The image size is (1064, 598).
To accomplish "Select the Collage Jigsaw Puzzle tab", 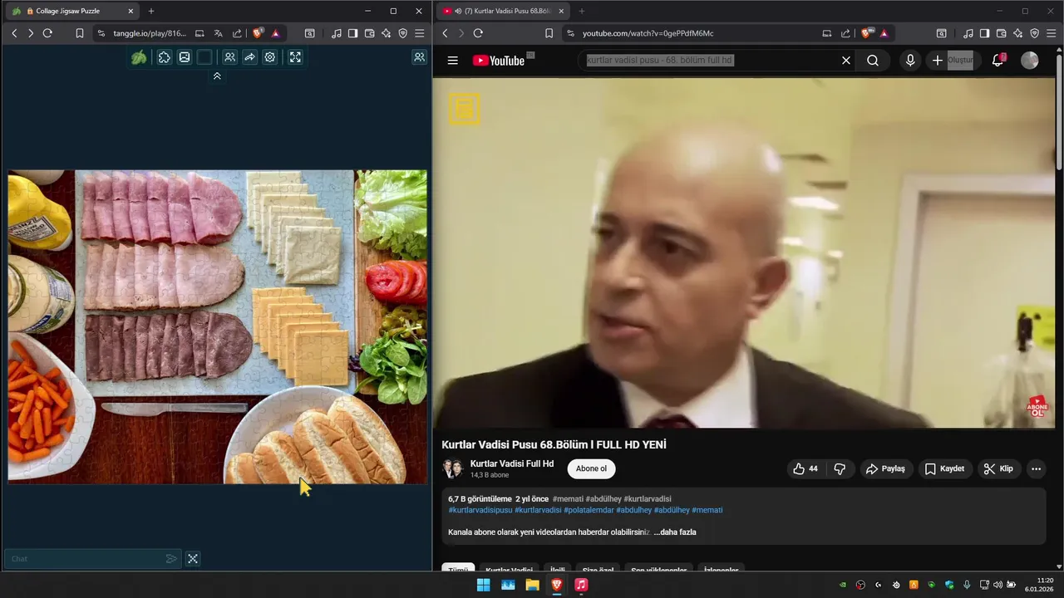I will pyautogui.click(x=73, y=11).
